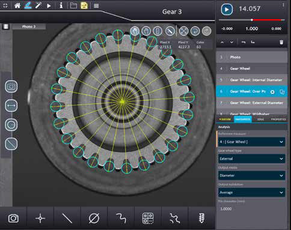291x230 pixels.
Task: Open the reference measure dropdown '4 : [ Gear Wheel ]'
Action: click(x=251, y=142)
